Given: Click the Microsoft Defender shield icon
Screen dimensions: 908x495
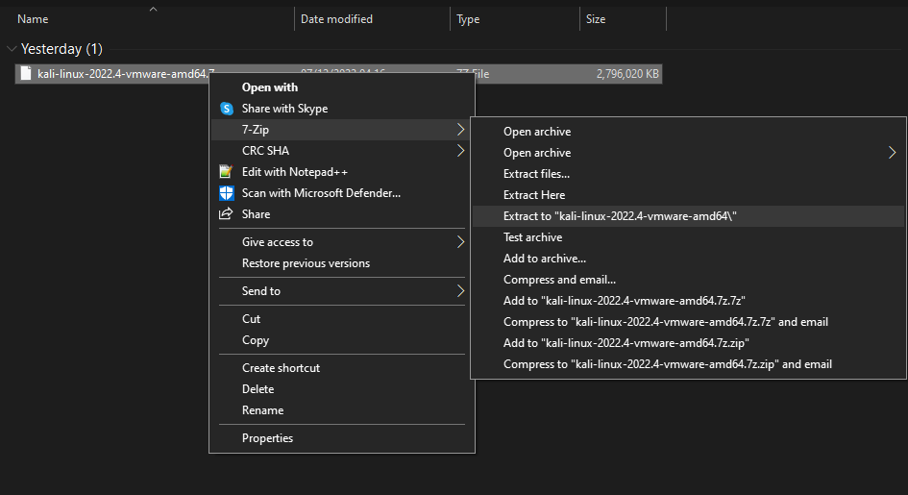Looking at the screenshot, I should (227, 193).
